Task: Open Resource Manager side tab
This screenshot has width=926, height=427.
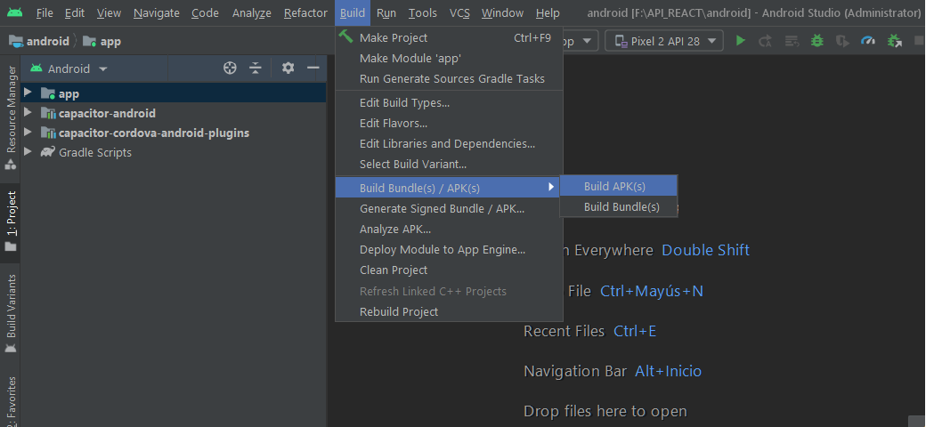Action: coord(11,117)
